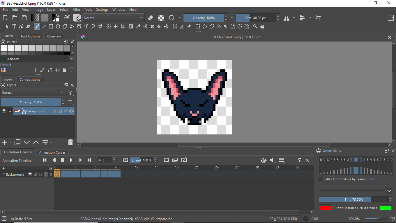Select the Crop tool
Viewport: 396px width, 223px height.
pyautogui.click(x=123, y=27)
